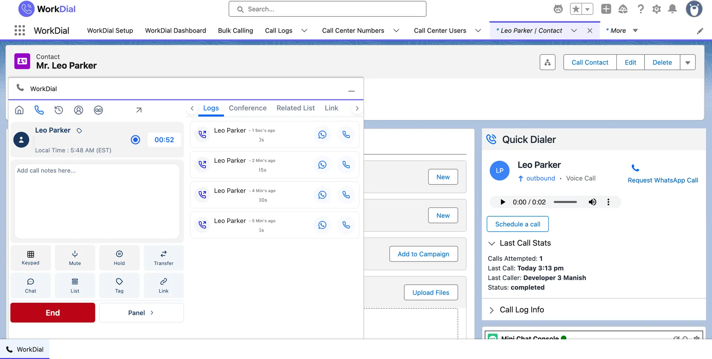Minimize the WorkDial softphone panel
Image resolution: width=712 pixels, height=359 pixels.
pyautogui.click(x=352, y=90)
